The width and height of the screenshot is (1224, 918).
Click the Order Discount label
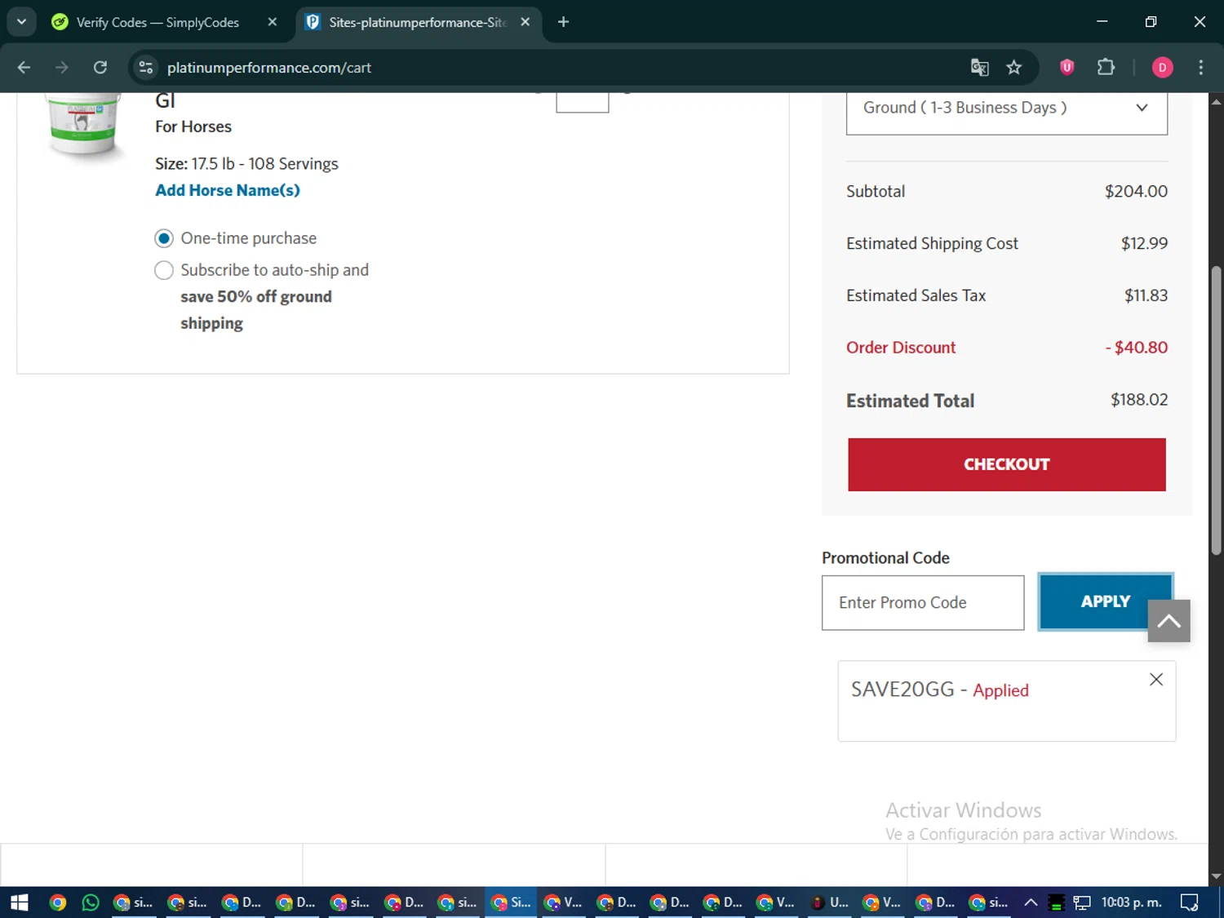point(901,348)
